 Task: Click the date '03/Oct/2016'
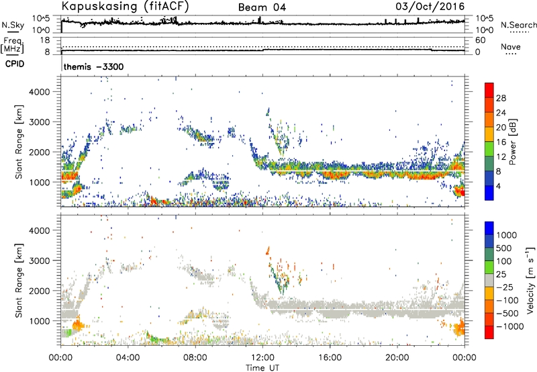(430, 7)
